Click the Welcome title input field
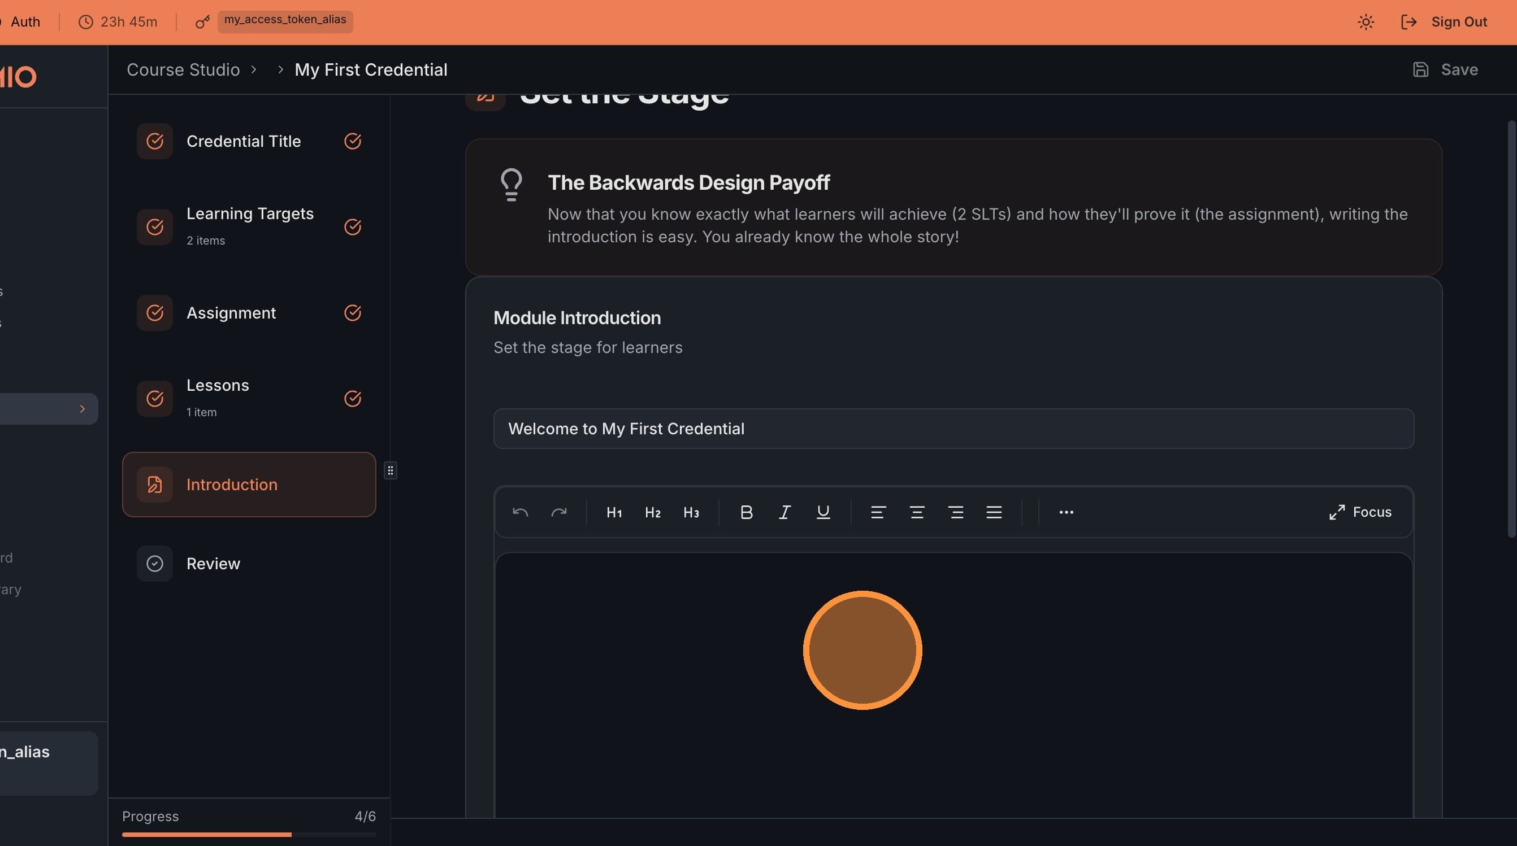This screenshot has width=1517, height=846. (953, 429)
